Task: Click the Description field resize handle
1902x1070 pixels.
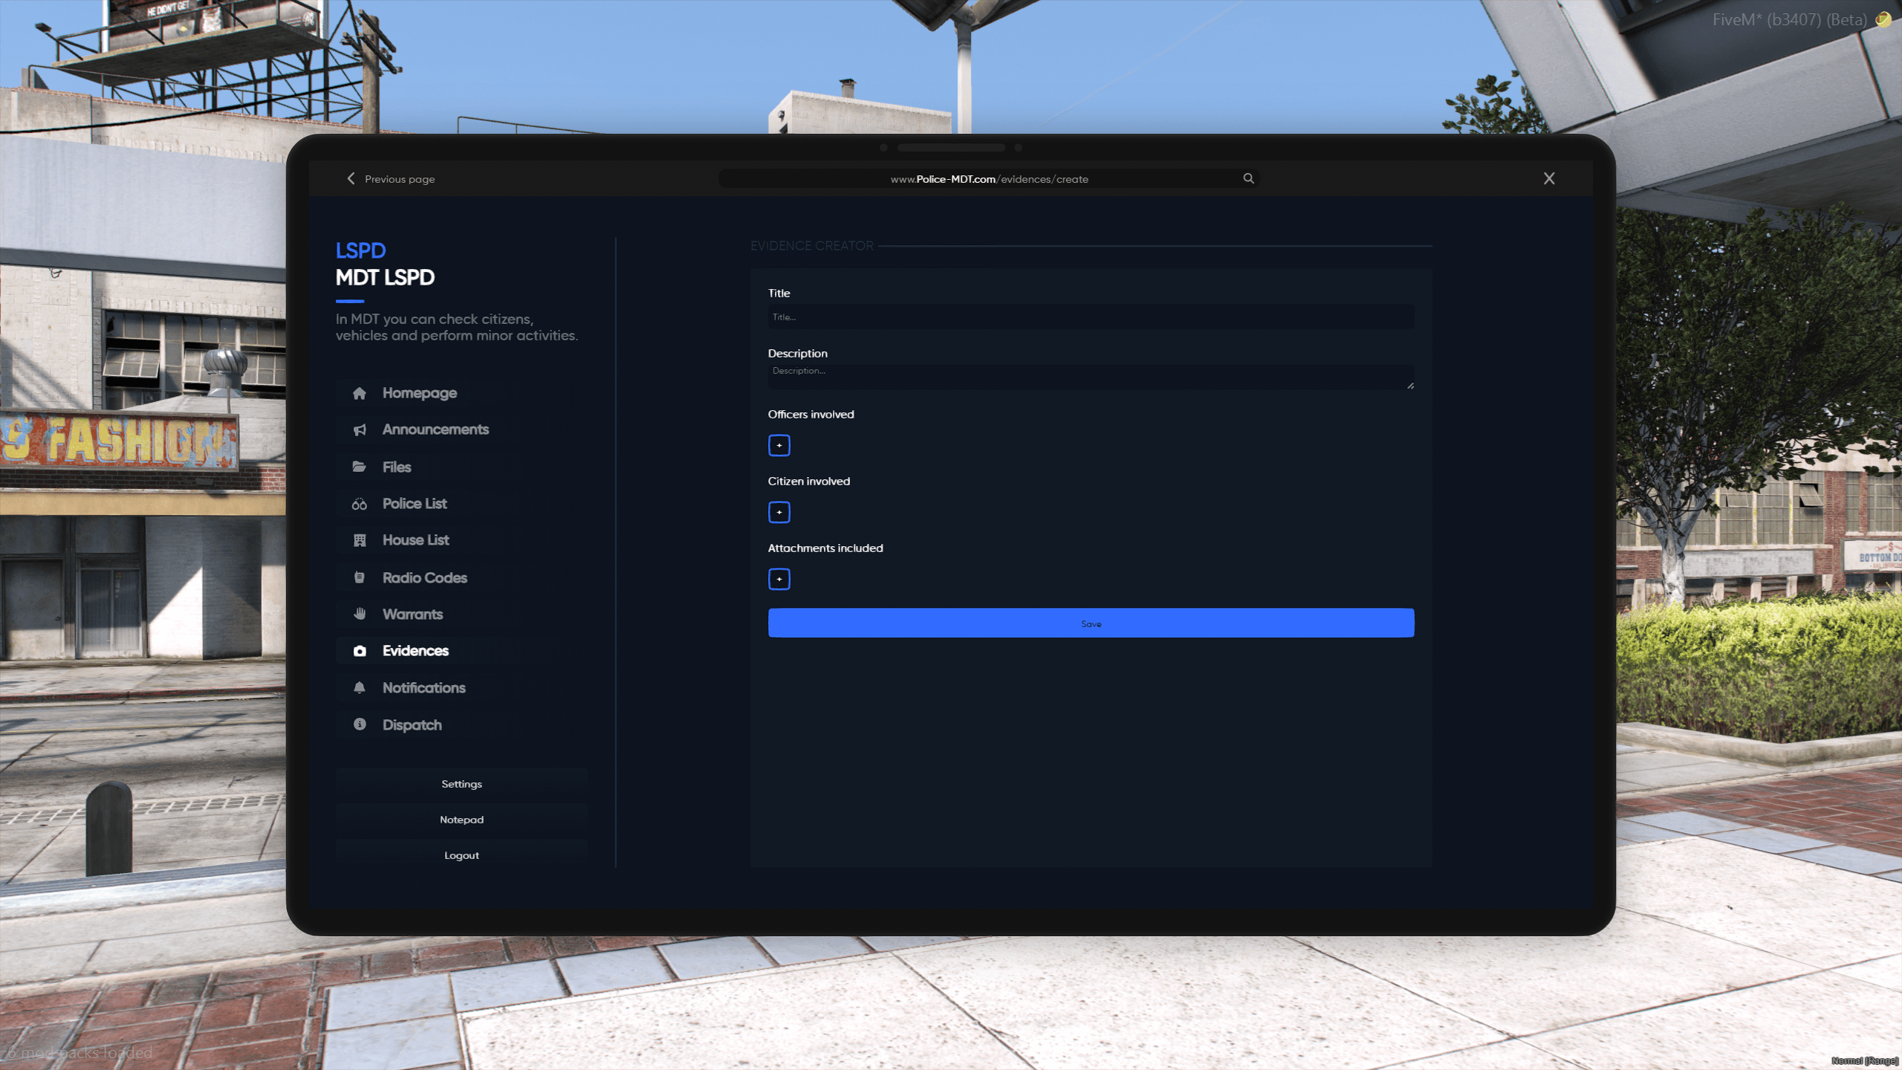Action: [1410, 386]
